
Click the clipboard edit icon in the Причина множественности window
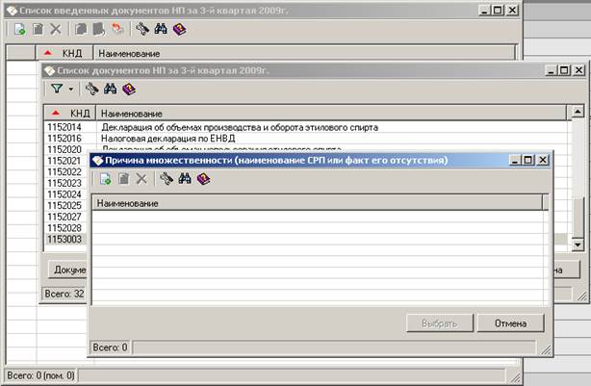coord(123,179)
